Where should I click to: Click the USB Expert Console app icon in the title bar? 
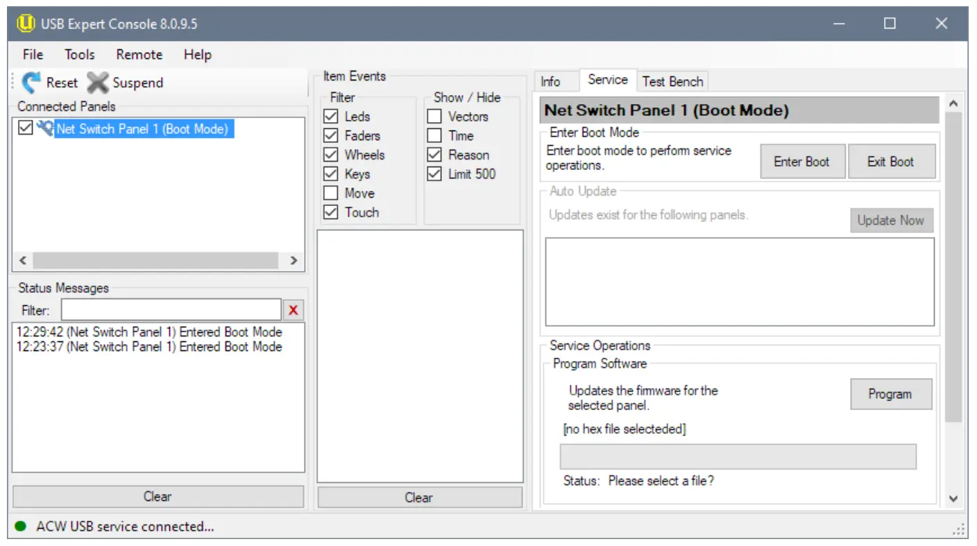pyautogui.click(x=26, y=24)
